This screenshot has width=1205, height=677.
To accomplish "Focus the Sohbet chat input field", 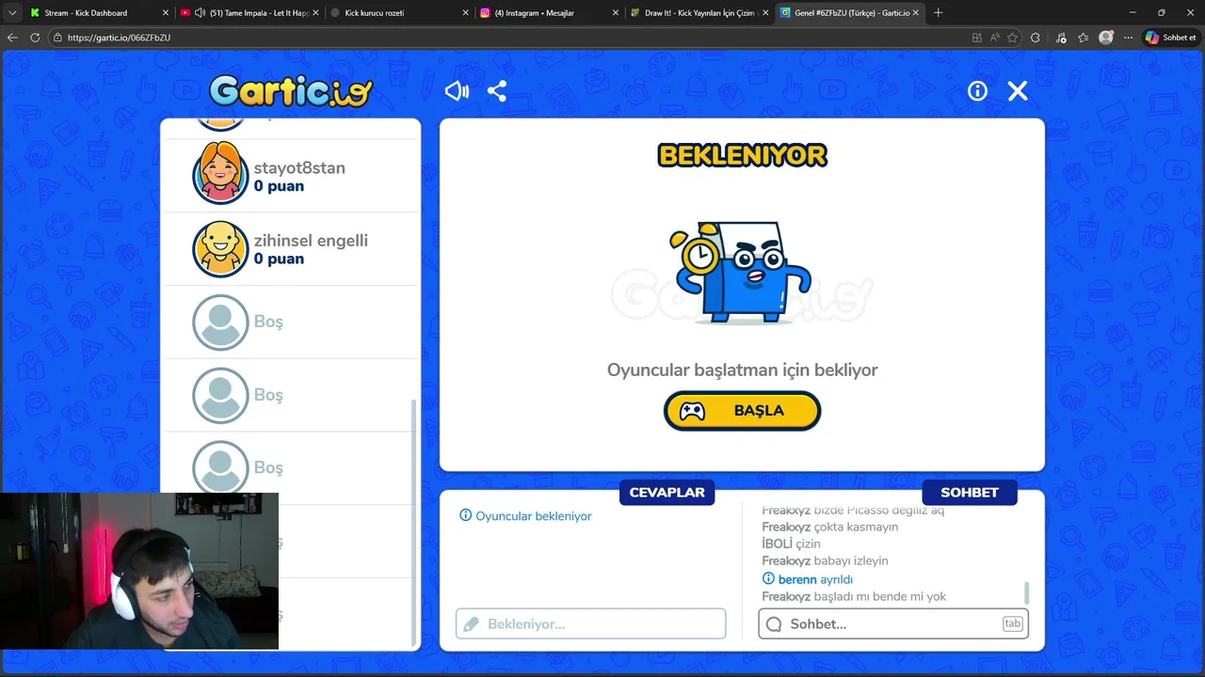I will click(x=892, y=623).
